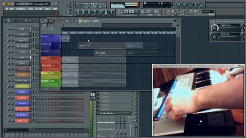
Task: Click the Pad #5 timeline marker
Action: coord(98,33)
